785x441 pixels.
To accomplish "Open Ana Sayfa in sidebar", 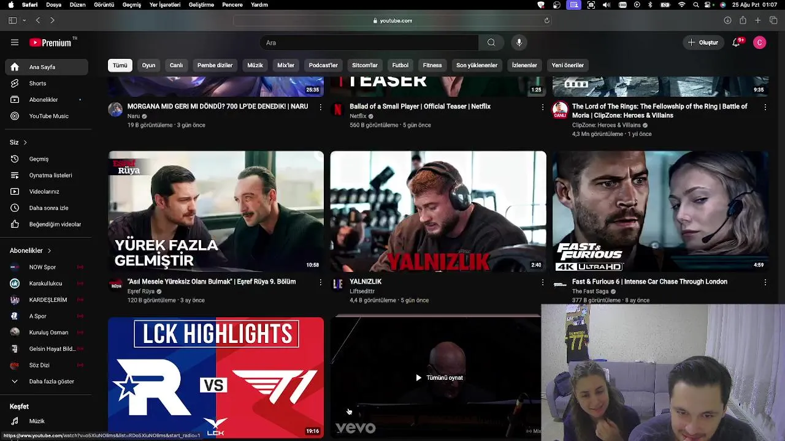I will [x=47, y=67].
